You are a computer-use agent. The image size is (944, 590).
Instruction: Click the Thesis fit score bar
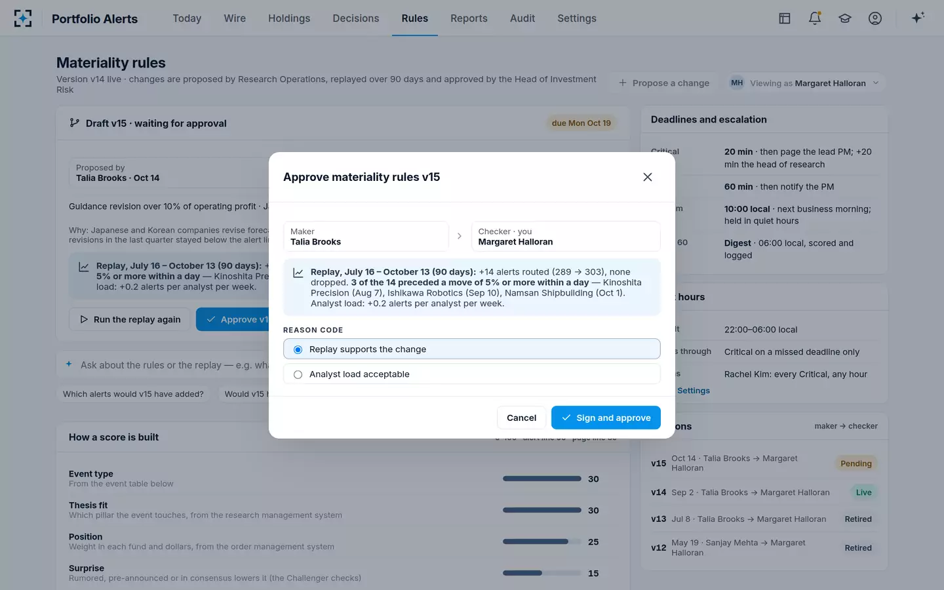tap(541, 510)
